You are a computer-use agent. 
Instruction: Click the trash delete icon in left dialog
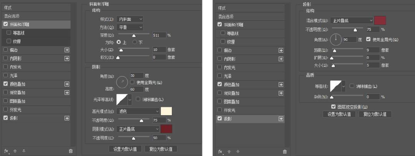pyautogui.click(x=70, y=151)
